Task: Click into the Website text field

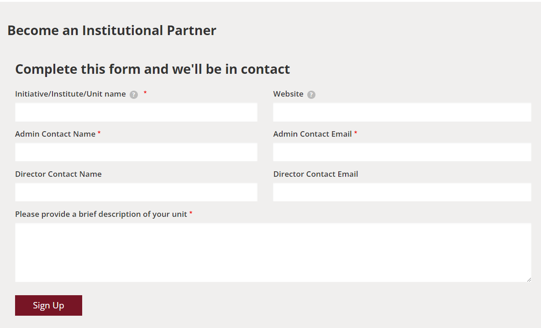Action: click(x=402, y=112)
